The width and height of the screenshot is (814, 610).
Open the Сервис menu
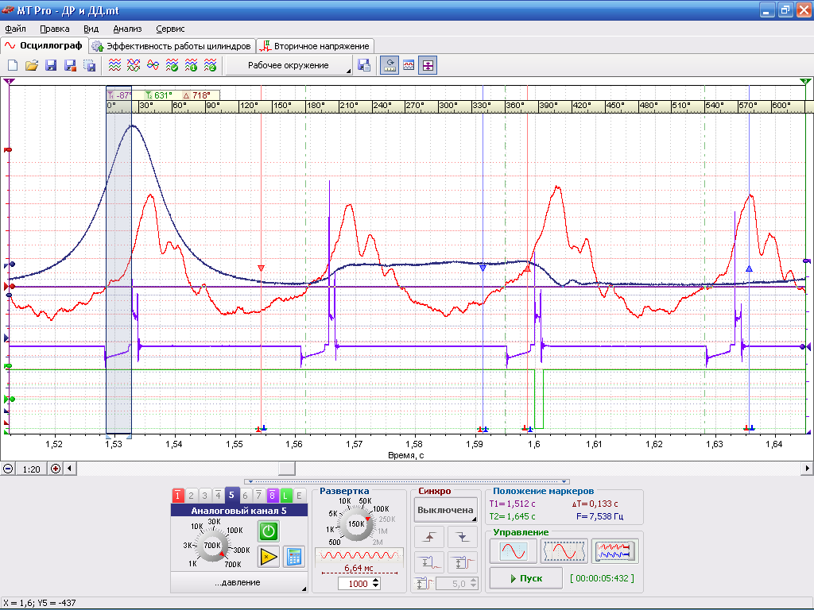[x=170, y=29]
